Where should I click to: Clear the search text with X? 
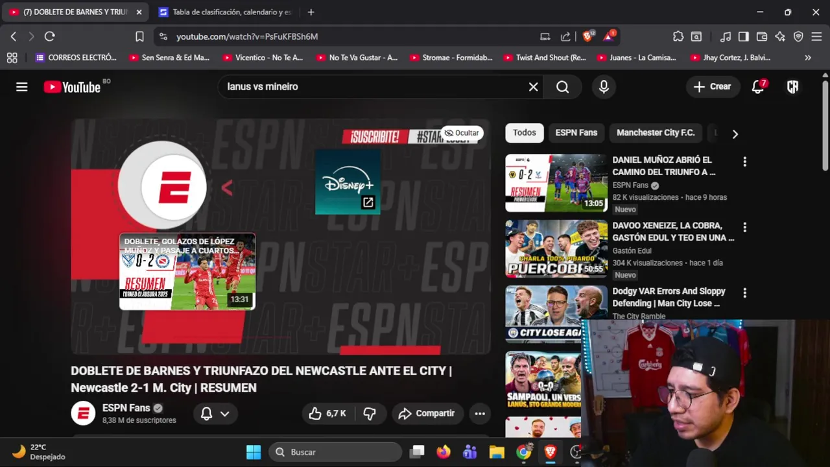pyautogui.click(x=533, y=87)
